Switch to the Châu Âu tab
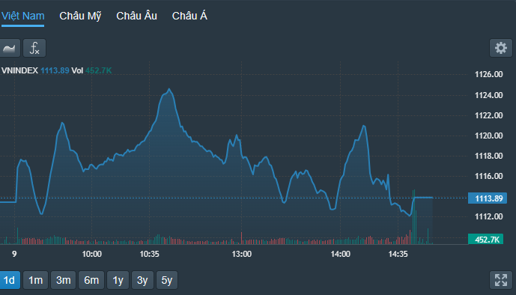The image size is (516, 295). pyautogui.click(x=136, y=16)
